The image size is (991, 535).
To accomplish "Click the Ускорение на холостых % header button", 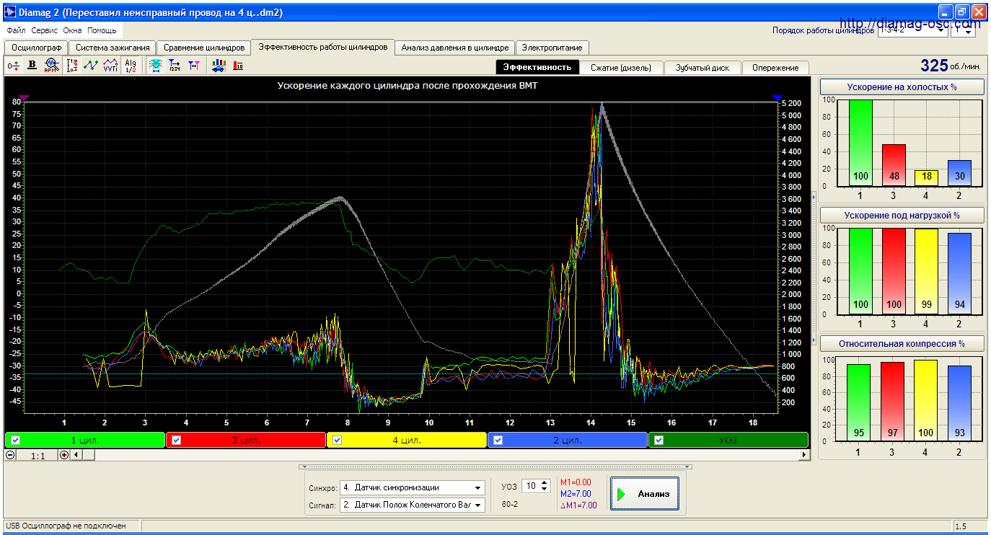I will 902,87.
